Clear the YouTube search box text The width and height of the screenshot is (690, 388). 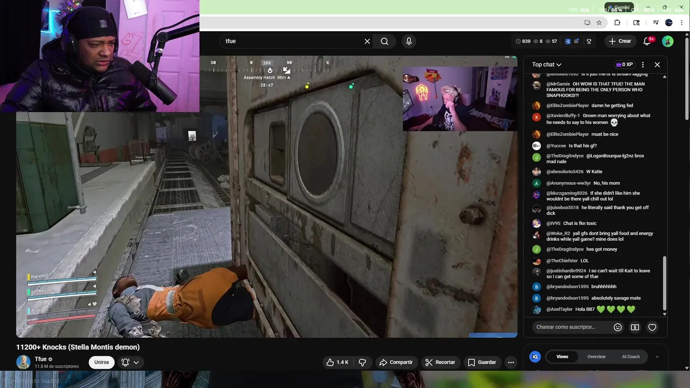click(367, 41)
